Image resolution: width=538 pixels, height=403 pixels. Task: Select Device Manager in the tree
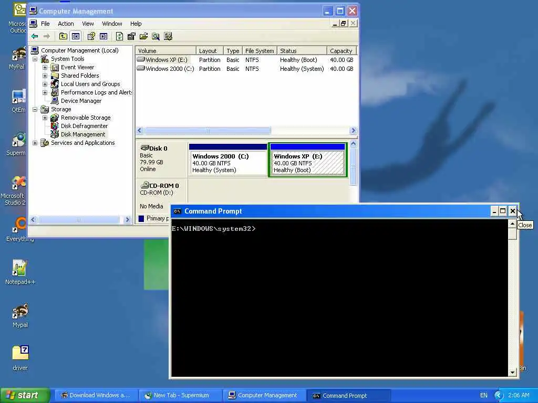click(x=81, y=101)
